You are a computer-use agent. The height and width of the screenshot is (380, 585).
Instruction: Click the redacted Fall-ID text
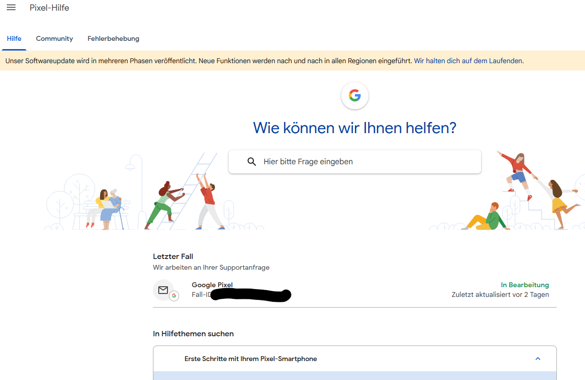tap(250, 295)
